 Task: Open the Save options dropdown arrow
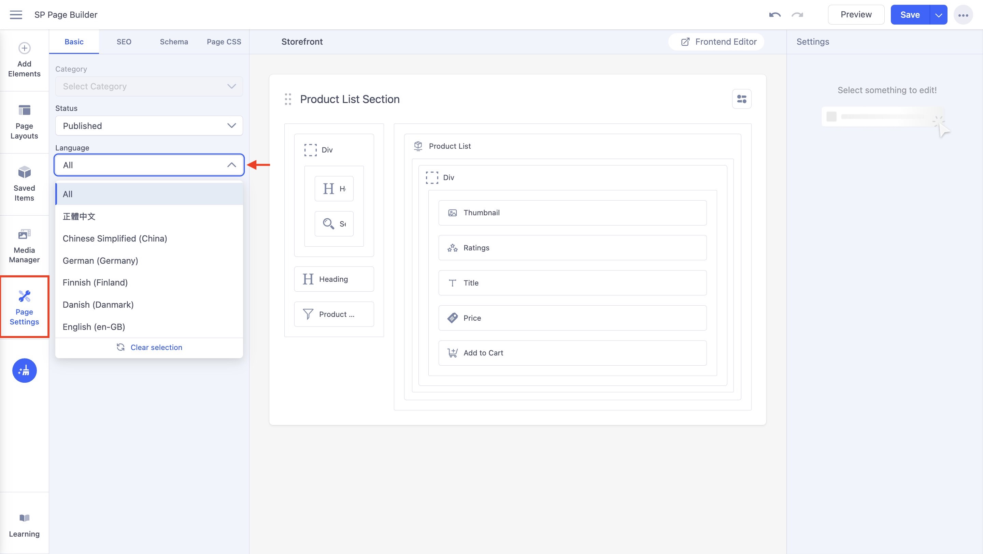[x=938, y=15]
